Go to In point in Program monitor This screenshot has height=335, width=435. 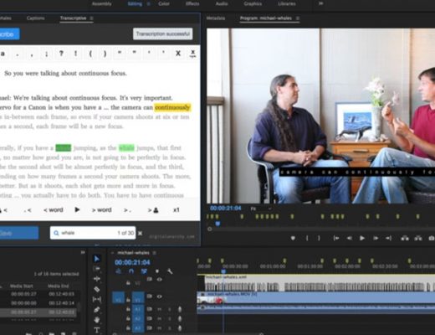(336, 238)
